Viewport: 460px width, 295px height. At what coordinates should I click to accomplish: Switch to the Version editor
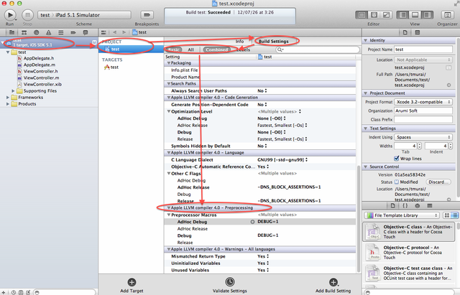click(x=387, y=14)
